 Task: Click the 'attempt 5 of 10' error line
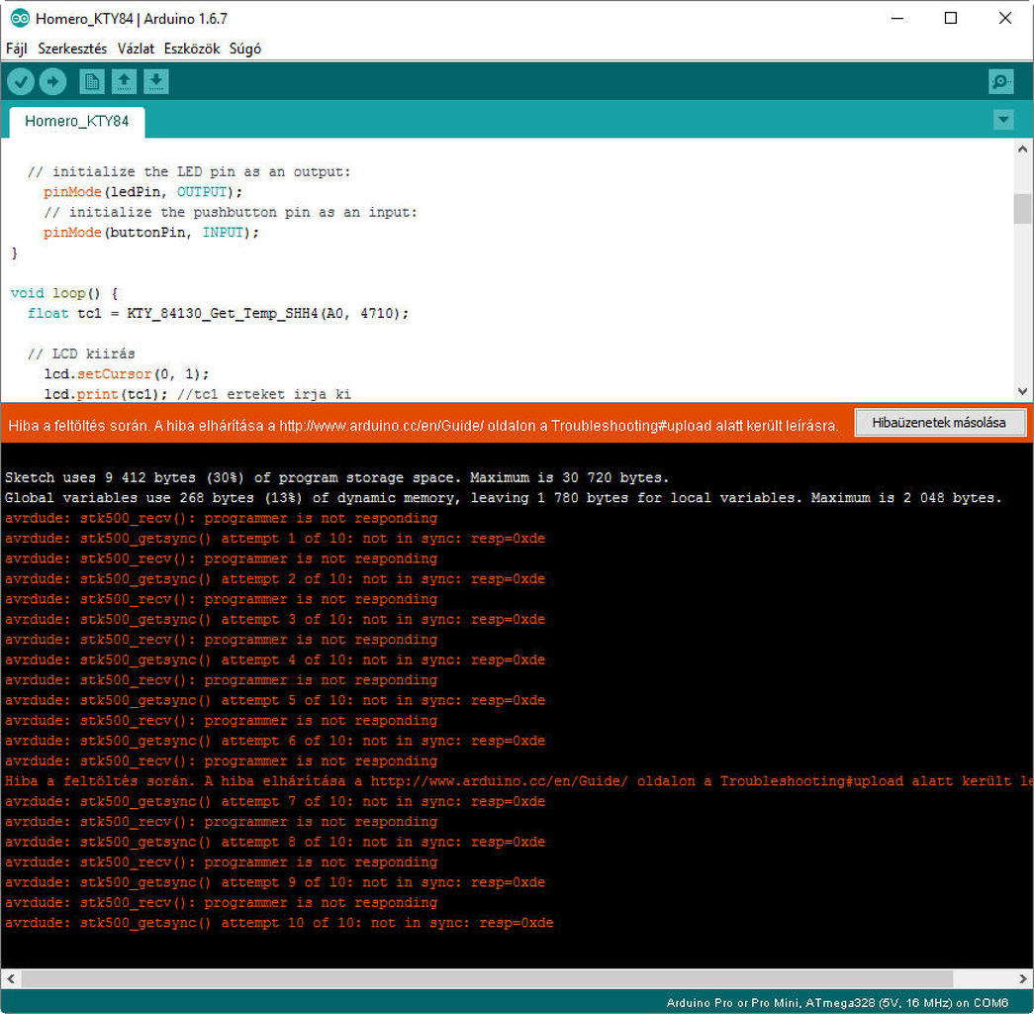coord(275,700)
